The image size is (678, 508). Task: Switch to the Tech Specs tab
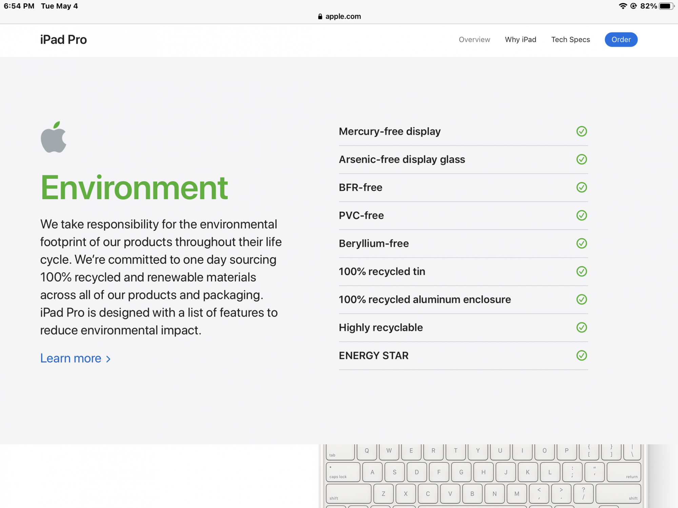point(570,40)
